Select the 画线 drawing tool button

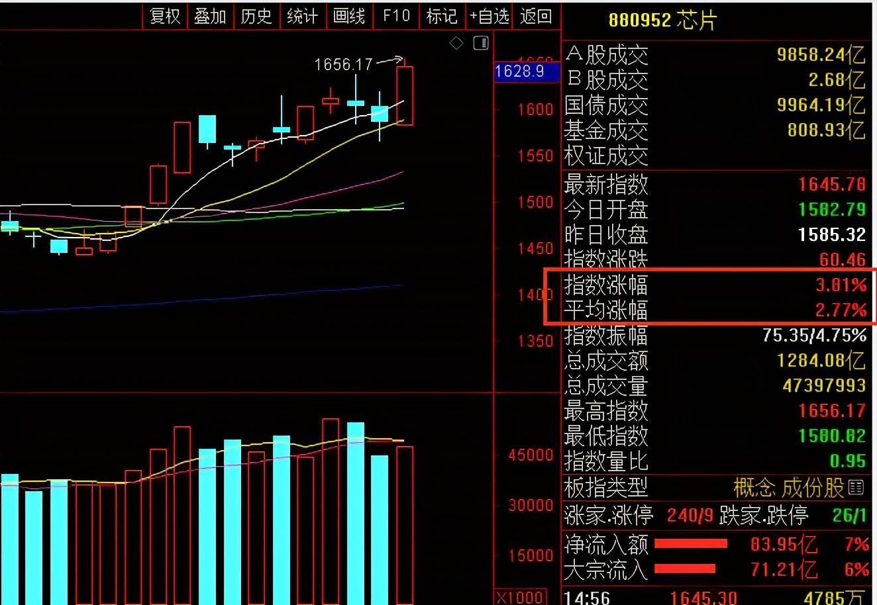[x=349, y=16]
